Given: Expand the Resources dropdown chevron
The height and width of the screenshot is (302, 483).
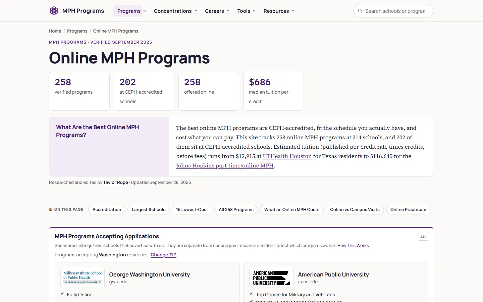Looking at the screenshot, I should tap(293, 11).
